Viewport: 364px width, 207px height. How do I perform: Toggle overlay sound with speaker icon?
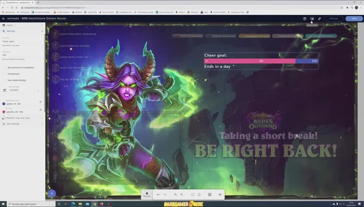(x=220, y=194)
